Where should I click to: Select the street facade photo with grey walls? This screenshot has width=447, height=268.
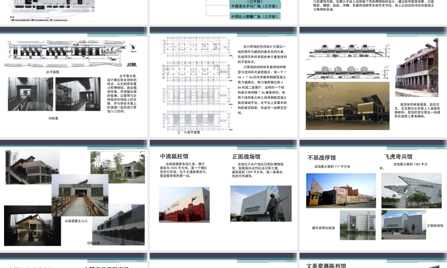118,225
